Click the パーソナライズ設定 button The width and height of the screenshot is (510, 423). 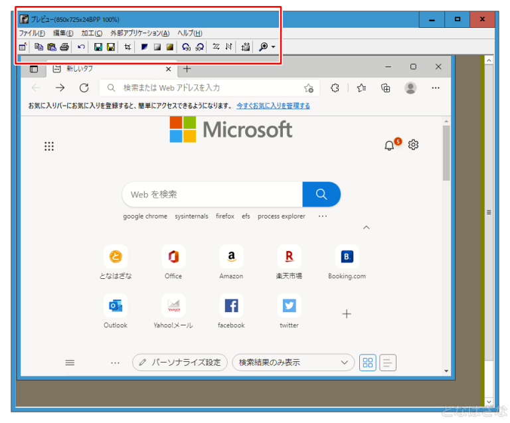point(180,363)
